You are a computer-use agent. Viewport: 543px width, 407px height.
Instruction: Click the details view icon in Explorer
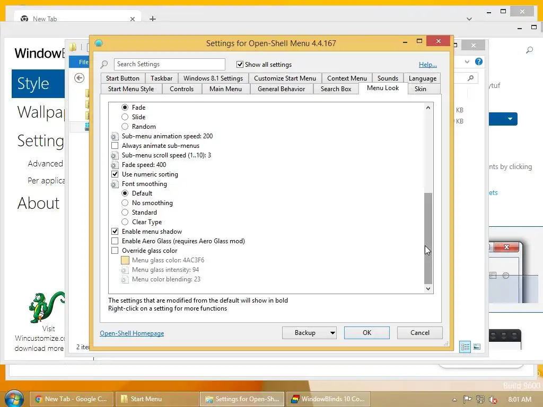click(x=465, y=347)
